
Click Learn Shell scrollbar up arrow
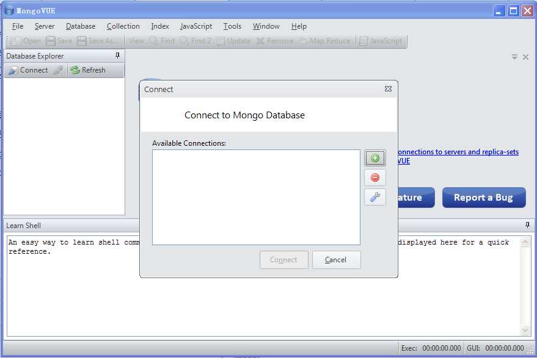click(x=525, y=243)
